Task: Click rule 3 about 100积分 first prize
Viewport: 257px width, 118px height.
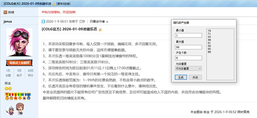Action: [x=91, y=56]
